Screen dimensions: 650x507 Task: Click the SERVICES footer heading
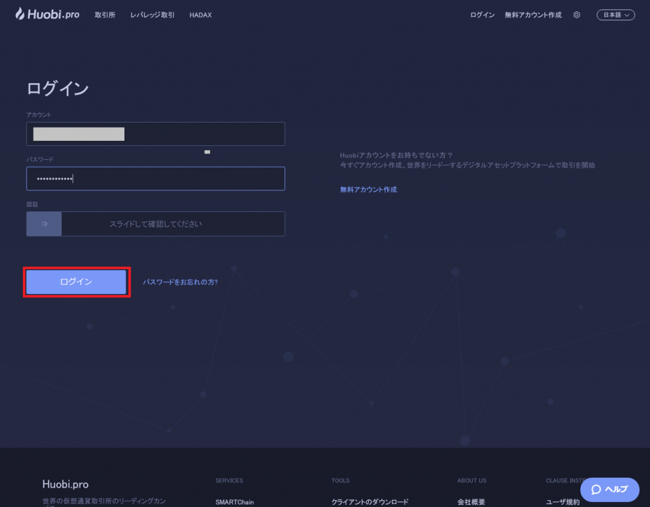[229, 480]
